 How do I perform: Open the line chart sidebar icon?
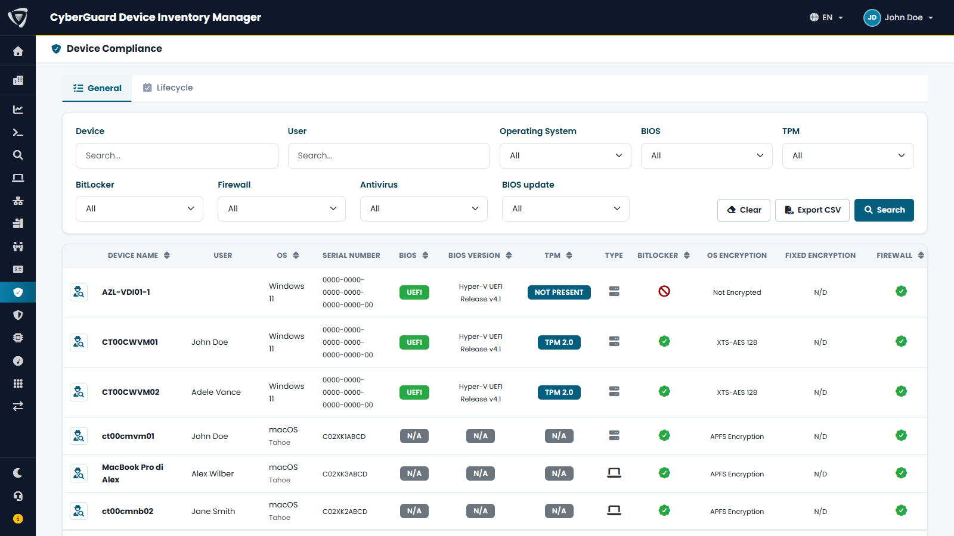(x=18, y=110)
